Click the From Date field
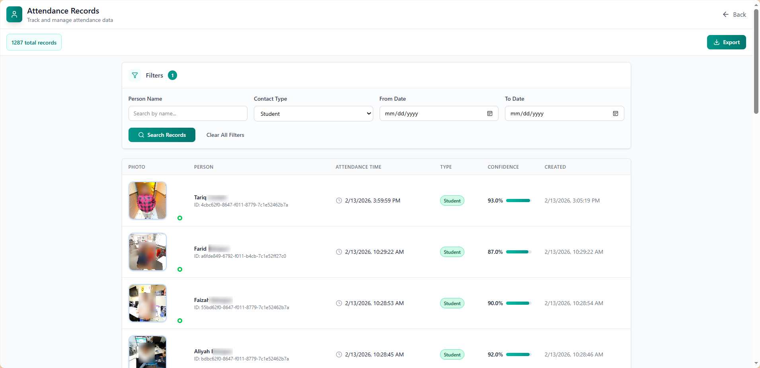This screenshot has width=760, height=368. [434, 114]
